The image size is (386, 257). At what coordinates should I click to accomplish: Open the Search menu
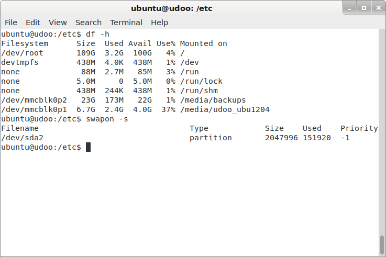(x=88, y=23)
